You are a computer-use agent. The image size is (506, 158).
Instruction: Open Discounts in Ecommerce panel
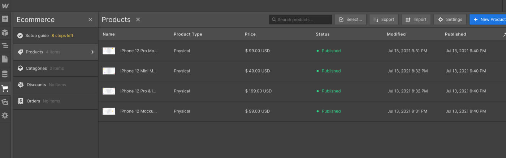tap(36, 85)
